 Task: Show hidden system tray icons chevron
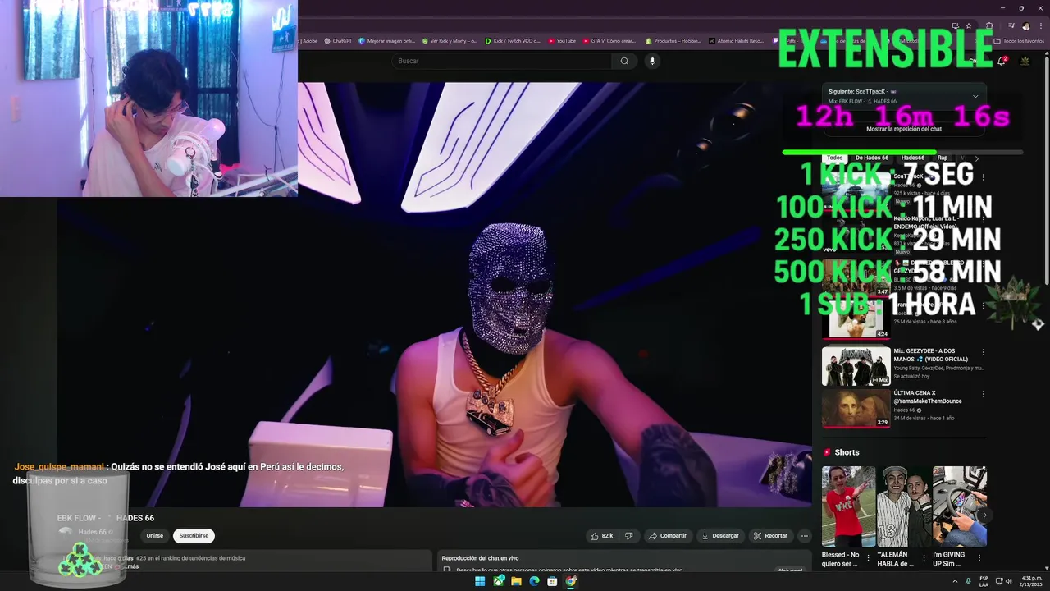(x=955, y=581)
